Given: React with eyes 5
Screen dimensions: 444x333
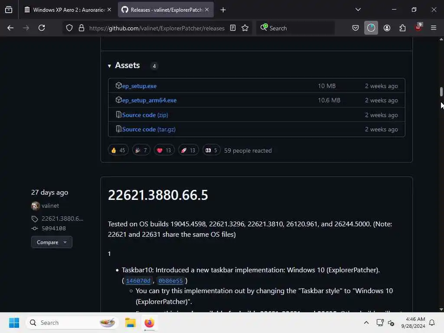Looking at the screenshot, I should 211,150.
